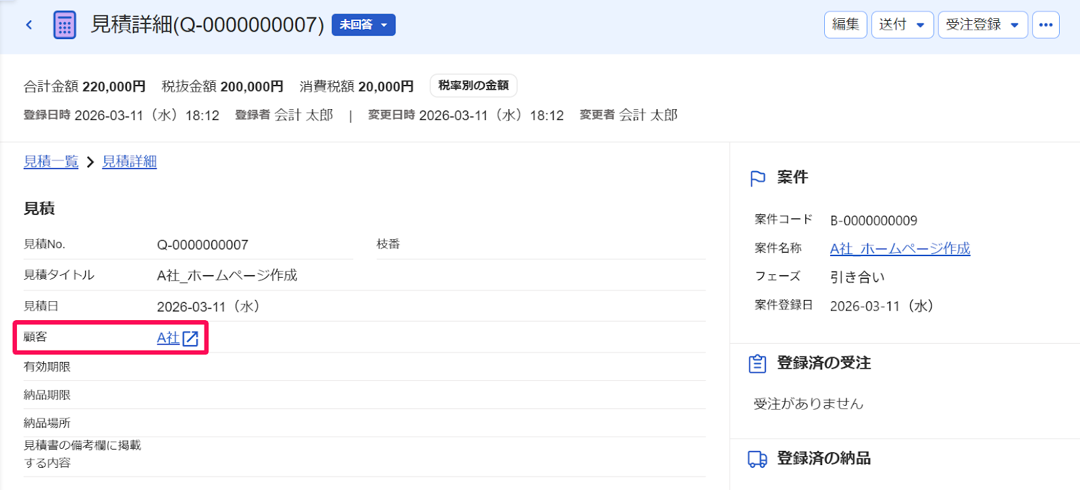
Task: Click the truck icon beside 登録済の納品
Action: pyautogui.click(x=757, y=459)
